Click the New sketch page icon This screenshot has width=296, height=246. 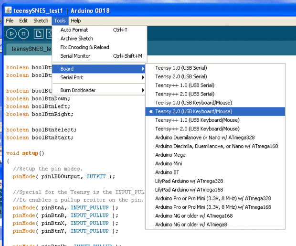click(39, 34)
